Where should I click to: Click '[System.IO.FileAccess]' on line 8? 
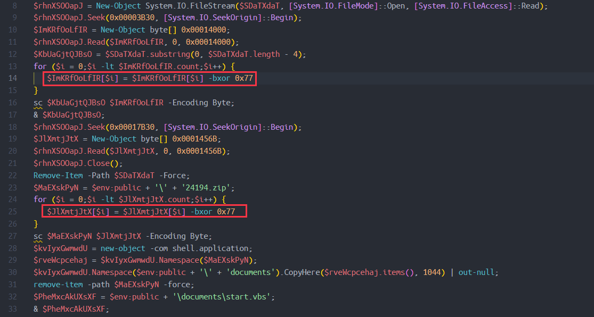[463, 6]
